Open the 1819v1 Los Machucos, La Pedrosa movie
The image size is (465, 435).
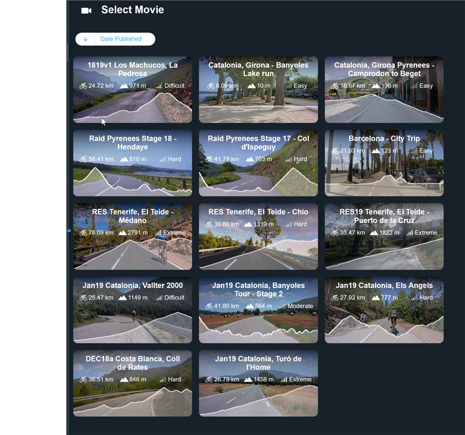pyautogui.click(x=132, y=89)
